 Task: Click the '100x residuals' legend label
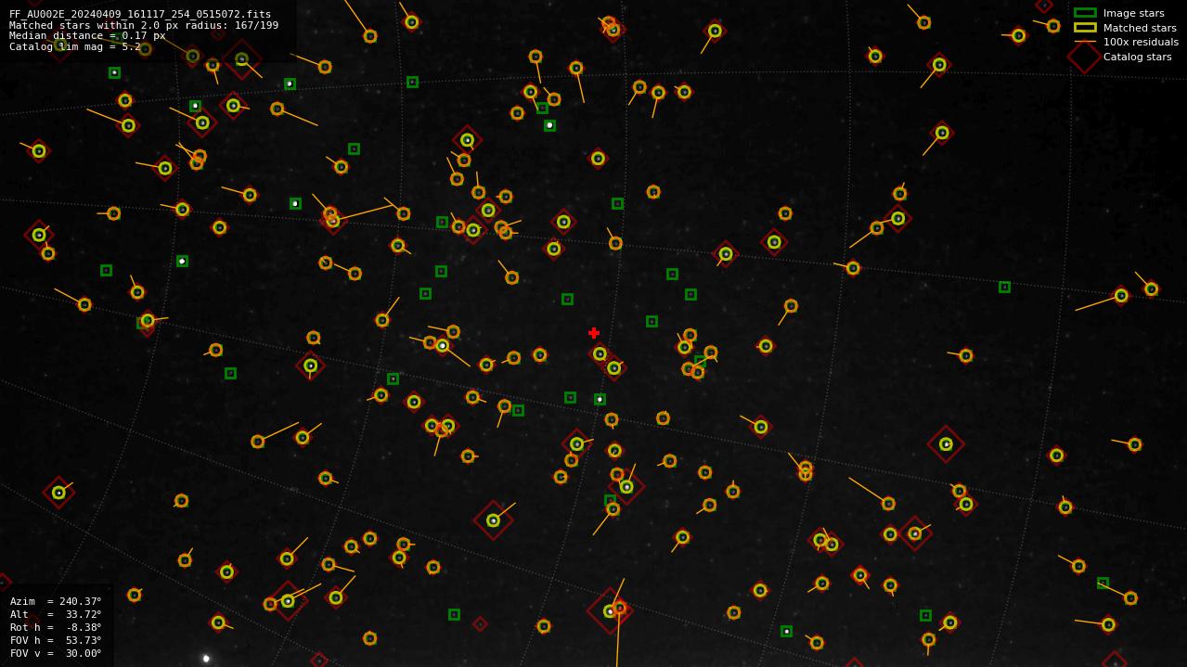[x=1141, y=42]
